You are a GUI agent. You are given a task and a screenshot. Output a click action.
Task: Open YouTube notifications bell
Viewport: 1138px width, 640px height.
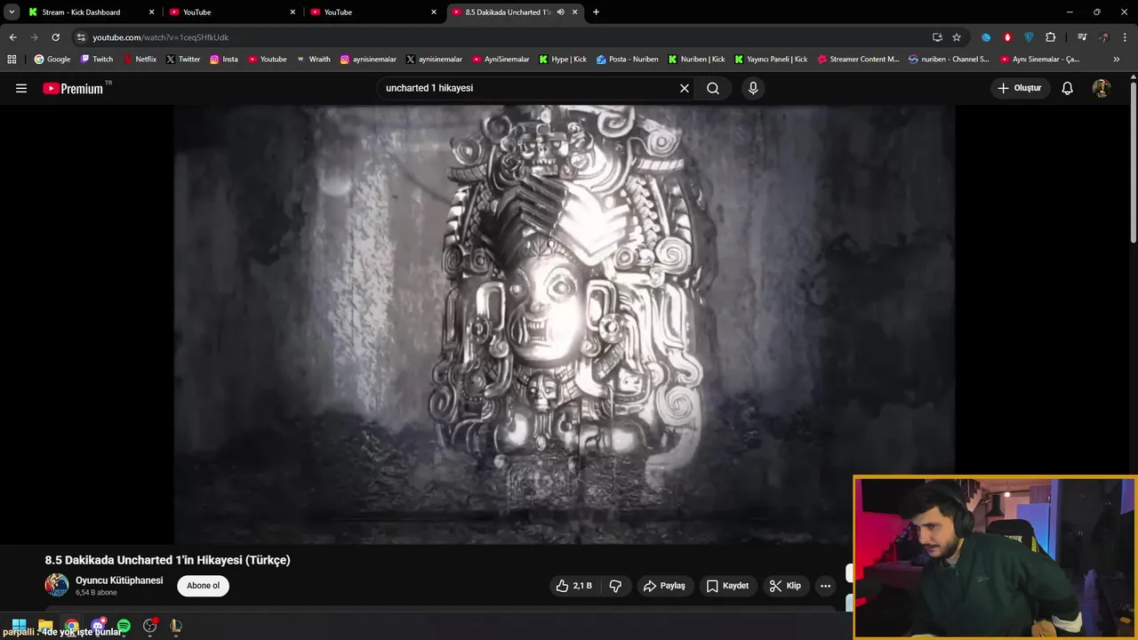tap(1068, 88)
